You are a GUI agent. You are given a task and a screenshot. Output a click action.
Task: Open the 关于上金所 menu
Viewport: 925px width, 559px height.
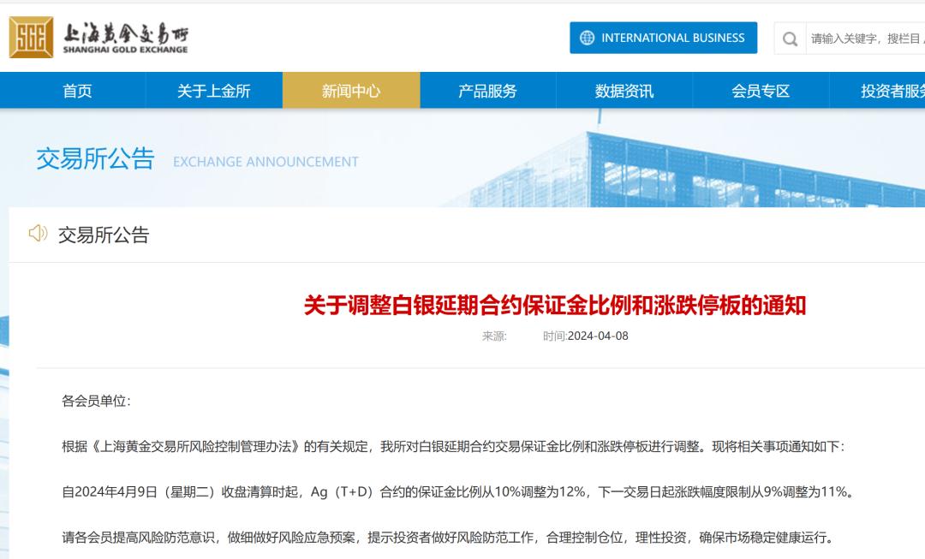[213, 91]
